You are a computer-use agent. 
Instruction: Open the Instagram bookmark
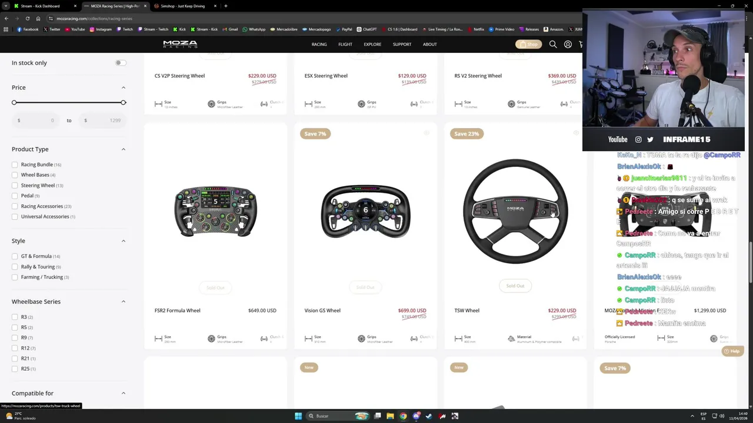pos(101,29)
